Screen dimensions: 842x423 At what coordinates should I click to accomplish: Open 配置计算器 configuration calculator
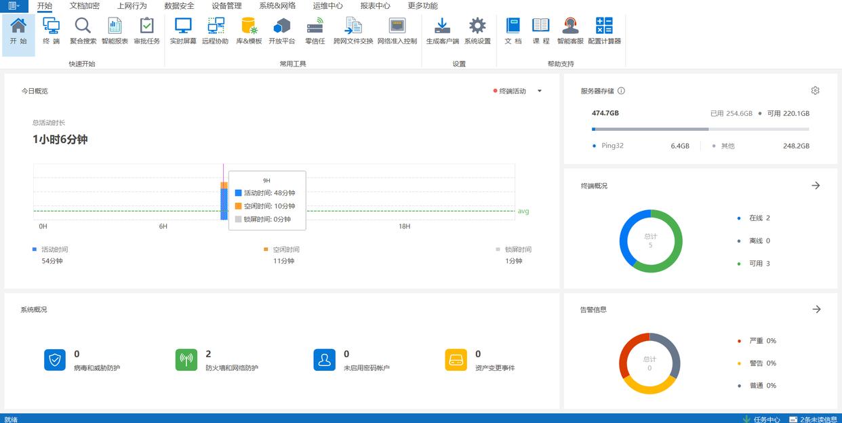[x=604, y=31]
